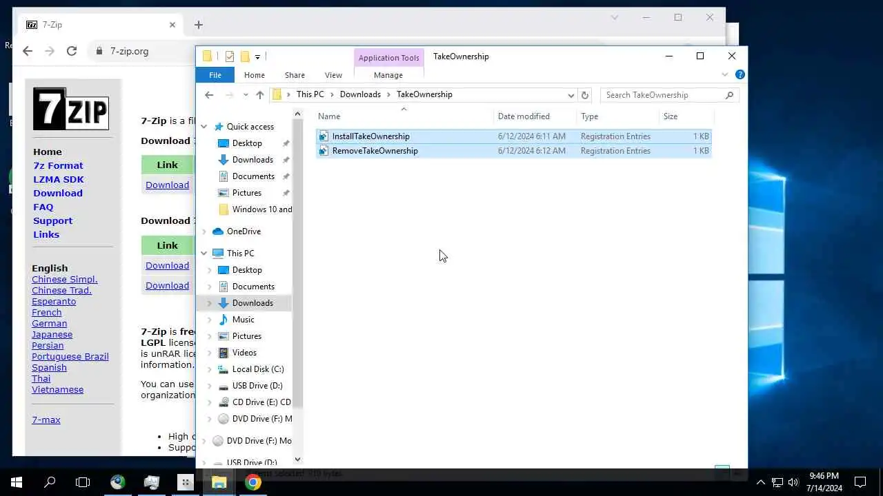Open pinned Desktop under Quick access
Image resolution: width=883 pixels, height=496 pixels.
point(247,143)
